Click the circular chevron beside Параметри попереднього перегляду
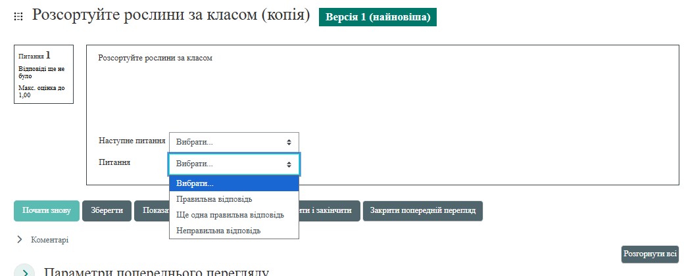Image resolution: width=684 pixels, height=276 pixels. [24, 272]
